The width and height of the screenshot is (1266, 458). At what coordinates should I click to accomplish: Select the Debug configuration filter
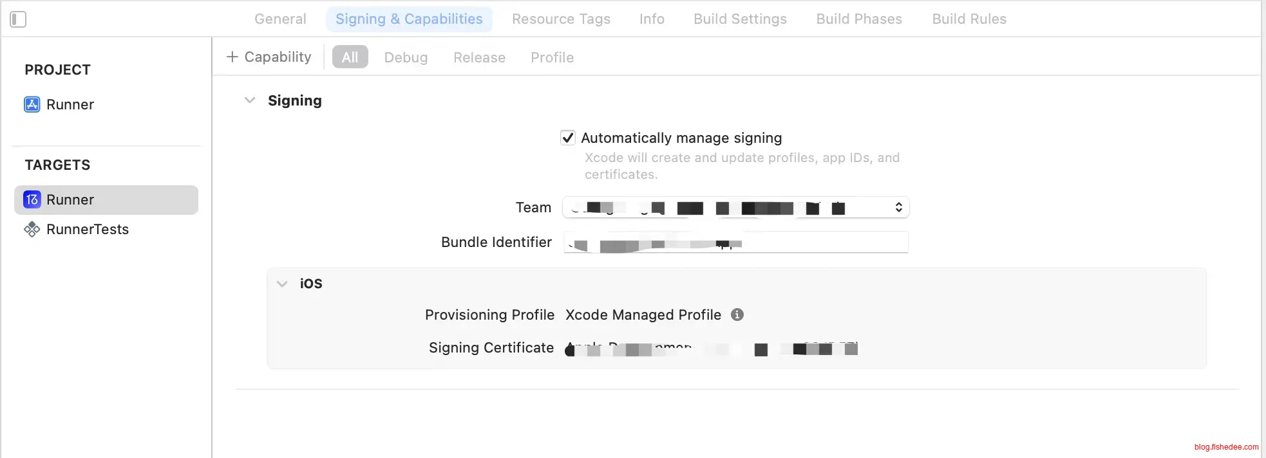click(406, 57)
